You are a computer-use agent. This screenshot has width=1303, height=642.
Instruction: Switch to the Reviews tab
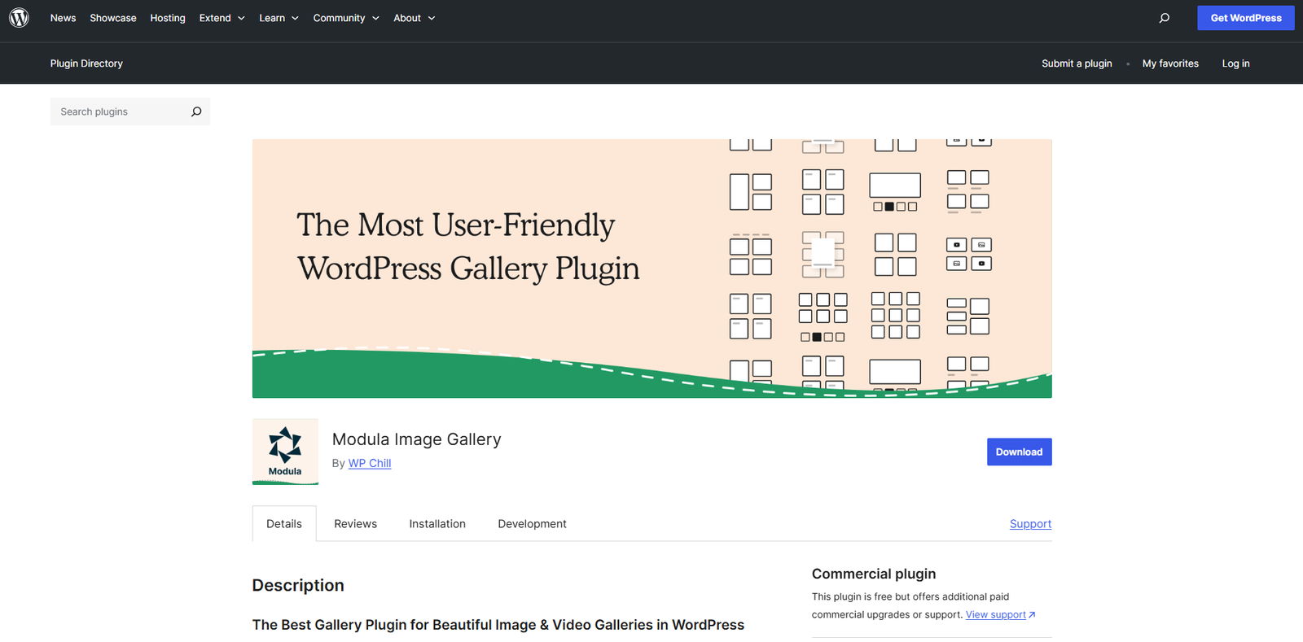tap(355, 524)
